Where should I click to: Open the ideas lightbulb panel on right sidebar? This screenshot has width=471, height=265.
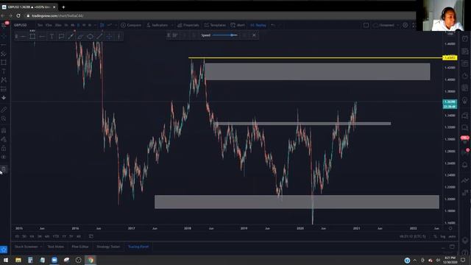click(x=465, y=100)
